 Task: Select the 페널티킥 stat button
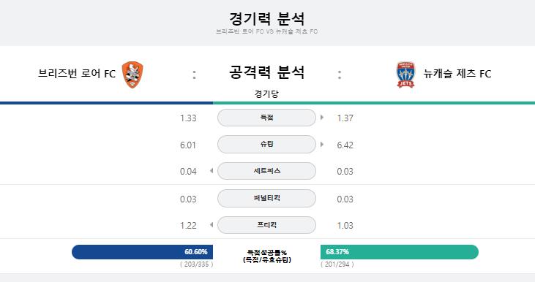click(x=267, y=198)
